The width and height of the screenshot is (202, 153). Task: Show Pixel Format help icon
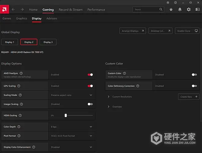(19, 136)
